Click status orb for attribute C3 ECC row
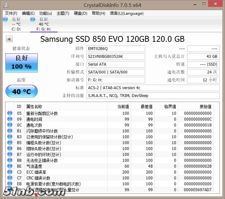 click(x=9, y=172)
